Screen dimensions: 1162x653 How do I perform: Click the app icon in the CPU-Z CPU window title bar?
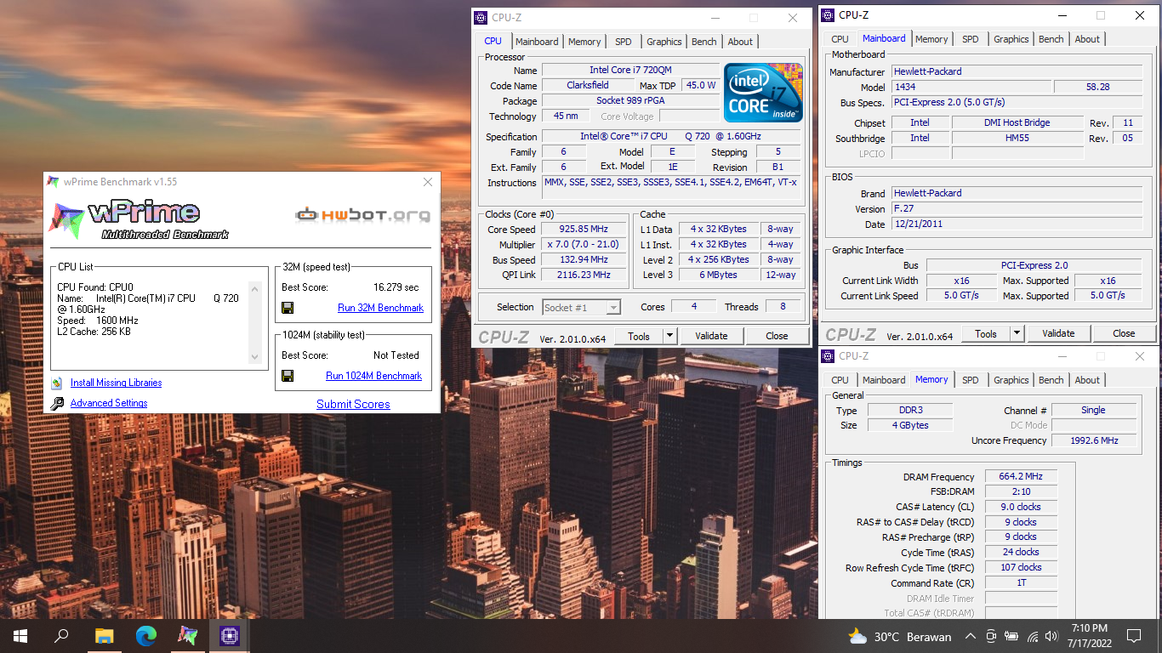481,18
